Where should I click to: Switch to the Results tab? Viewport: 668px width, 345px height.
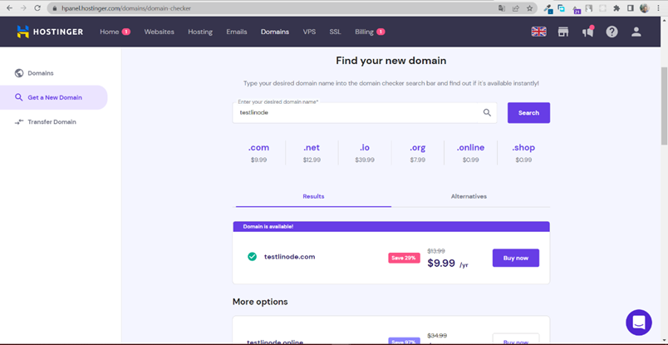tap(313, 196)
